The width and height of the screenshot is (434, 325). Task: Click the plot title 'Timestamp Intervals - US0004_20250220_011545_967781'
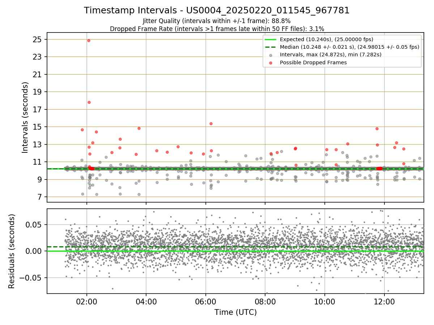coord(217,10)
